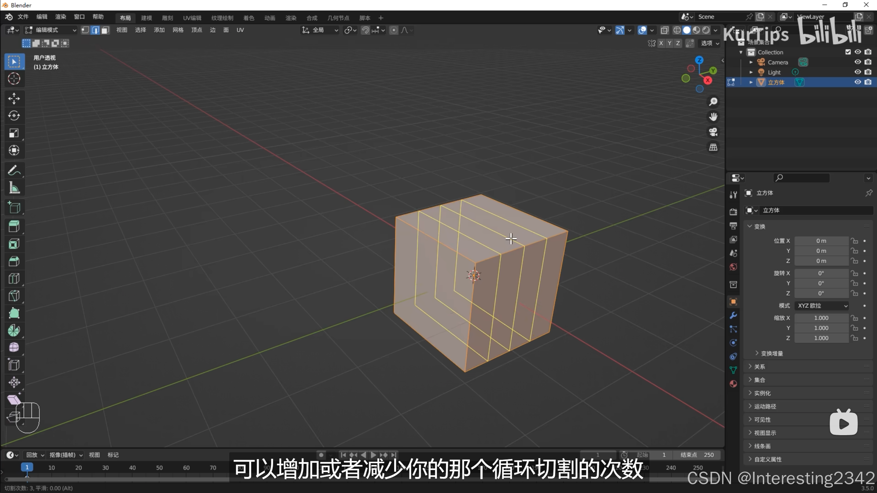This screenshot has width=877, height=493.
Task: Click frame 40 on the timeline
Action: pos(132,468)
